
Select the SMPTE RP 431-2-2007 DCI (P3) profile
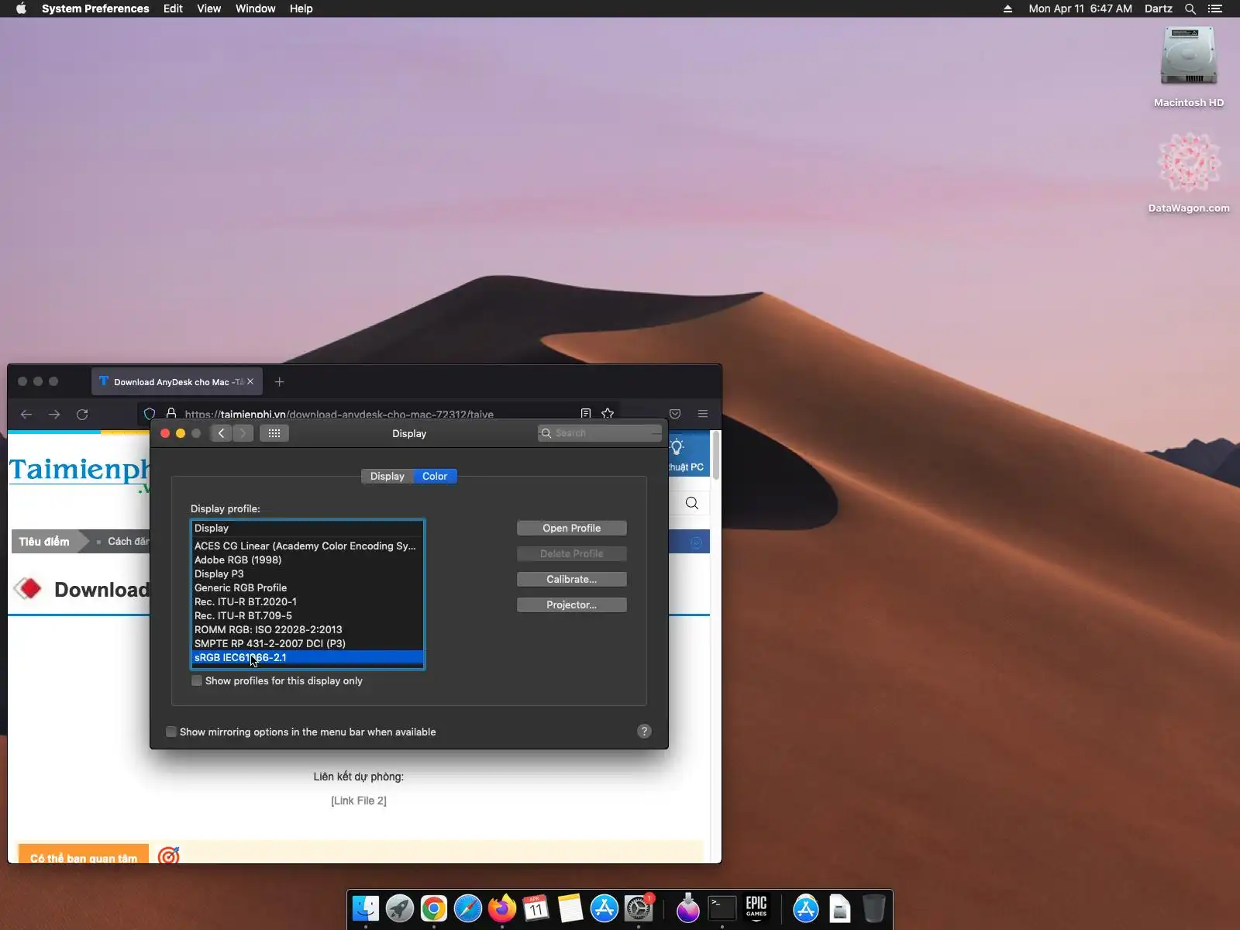[308, 643]
